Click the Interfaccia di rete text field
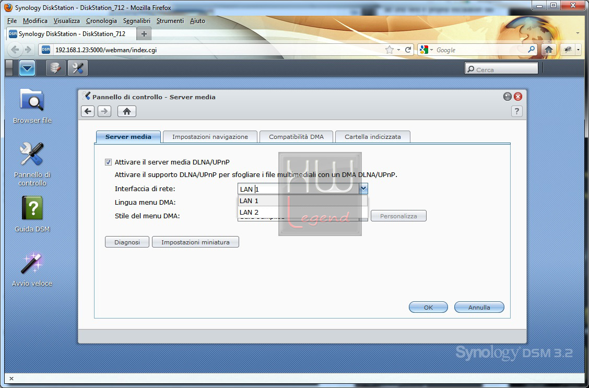Screen dimensions: 589x388 point(298,189)
